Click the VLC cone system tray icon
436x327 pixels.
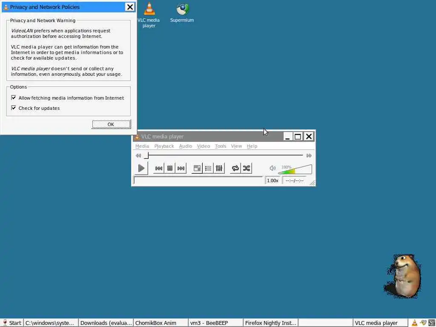click(x=414, y=323)
